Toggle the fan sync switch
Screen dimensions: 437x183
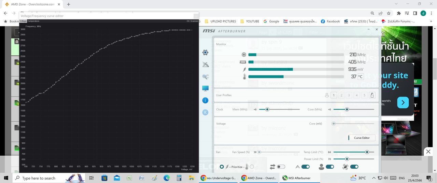pyautogui.click(x=354, y=167)
